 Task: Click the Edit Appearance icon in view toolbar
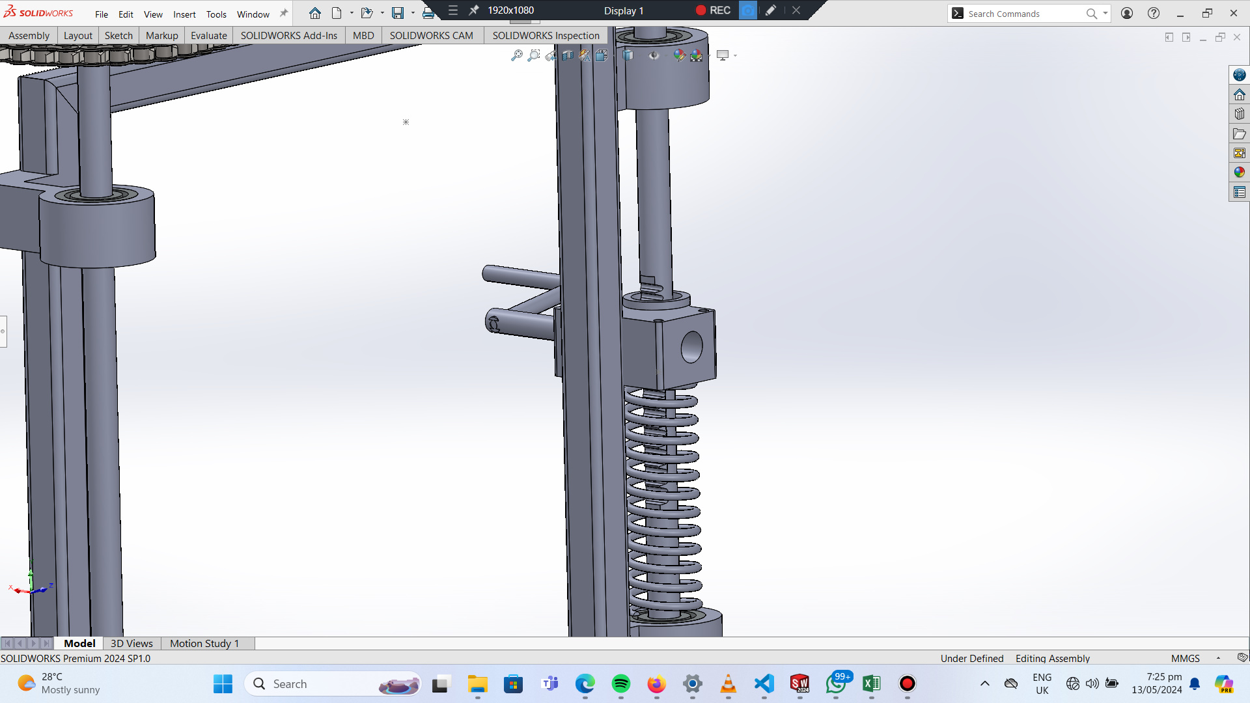click(x=679, y=55)
